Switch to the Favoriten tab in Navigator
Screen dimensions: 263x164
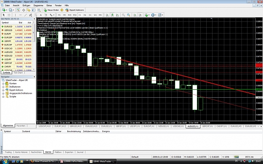(x=21, y=126)
